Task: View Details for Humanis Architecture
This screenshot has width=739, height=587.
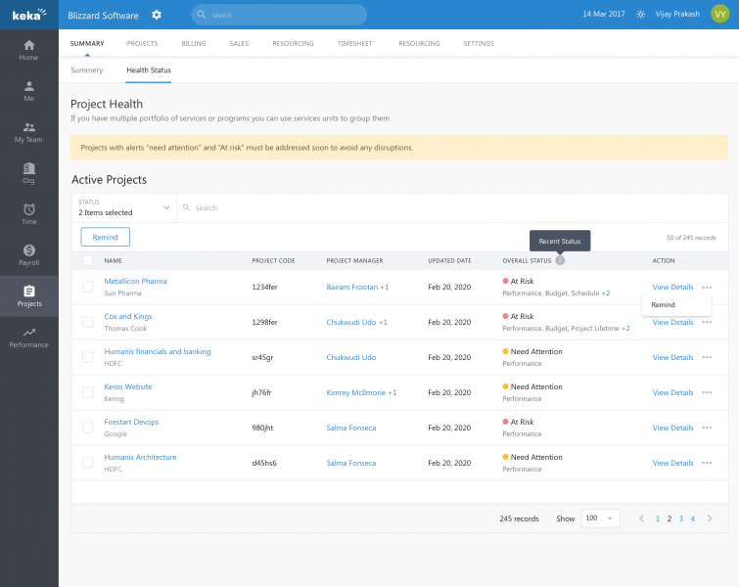Action: tap(673, 463)
